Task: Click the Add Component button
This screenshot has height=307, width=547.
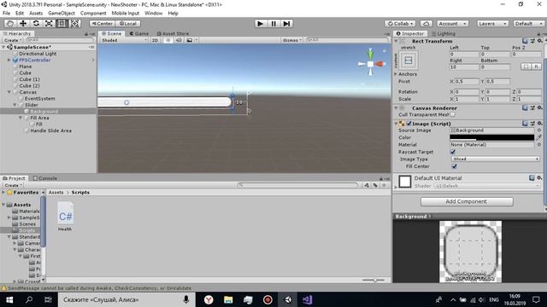Action: coord(467,201)
